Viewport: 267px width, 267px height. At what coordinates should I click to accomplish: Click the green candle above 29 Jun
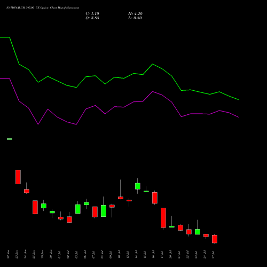(x=44, y=206)
